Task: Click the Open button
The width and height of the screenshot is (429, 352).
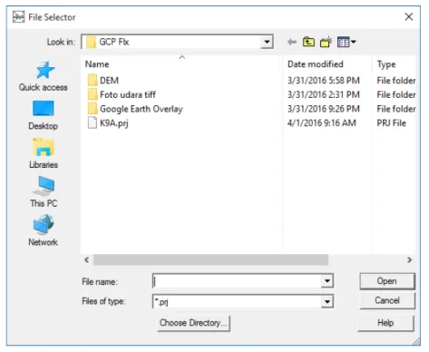Action: (x=387, y=281)
